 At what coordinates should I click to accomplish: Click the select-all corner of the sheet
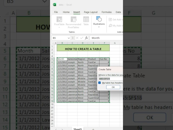(53, 43)
